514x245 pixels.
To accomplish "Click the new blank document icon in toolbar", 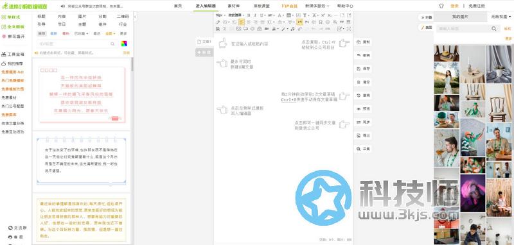I will coord(342,15).
